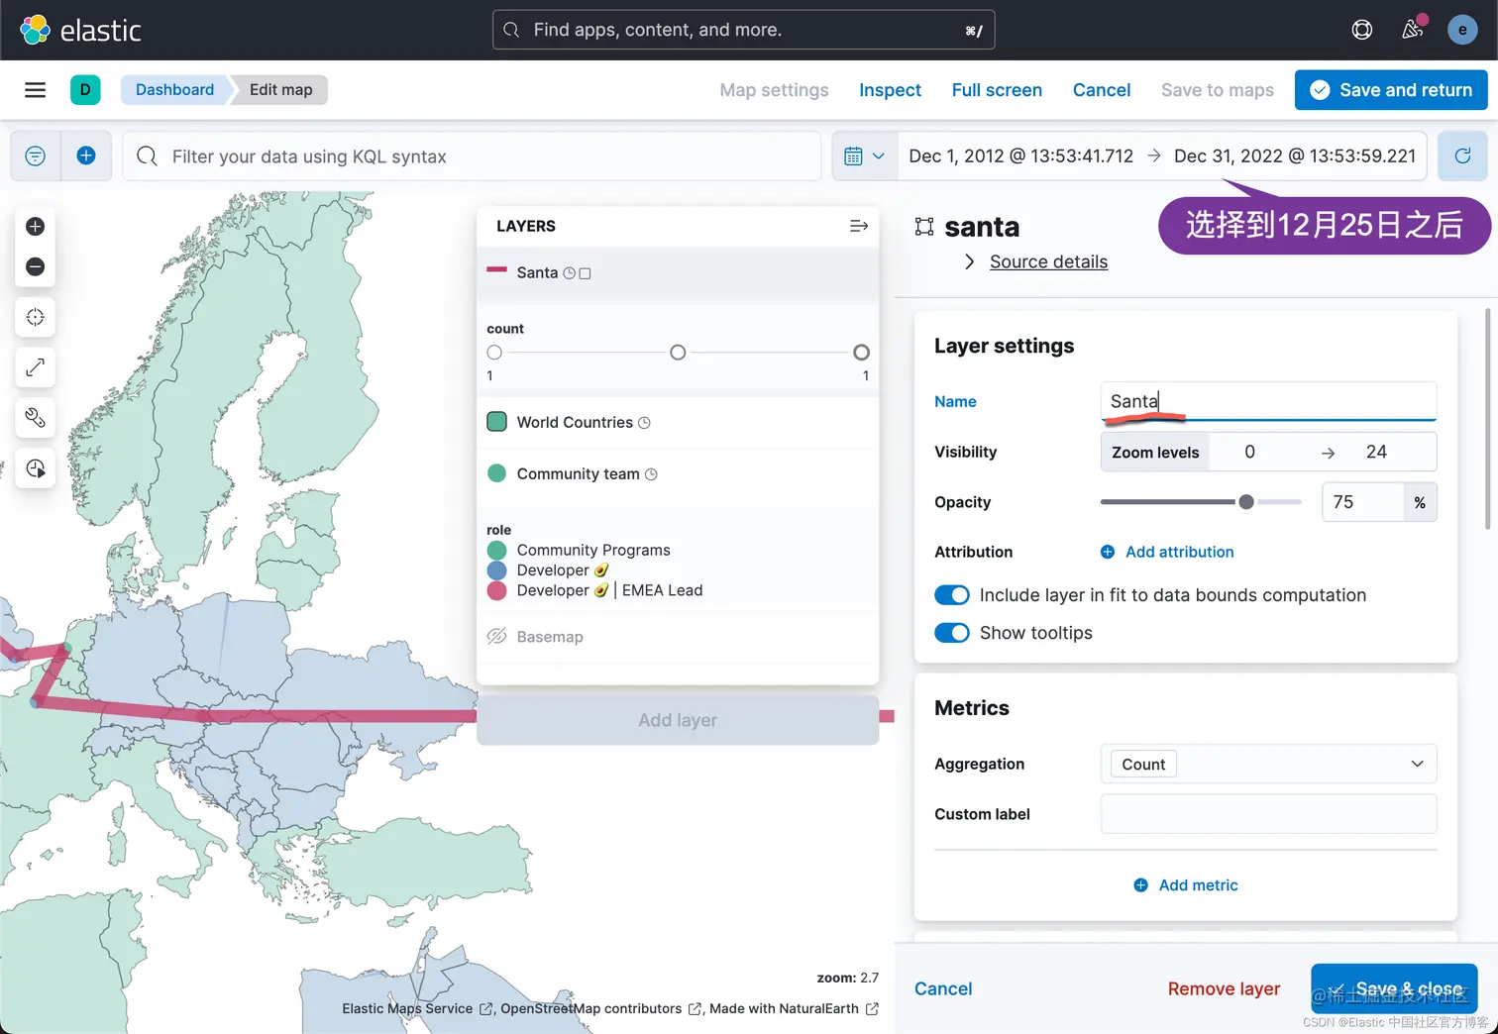Open the main navigation hamburger menu

point(36,90)
